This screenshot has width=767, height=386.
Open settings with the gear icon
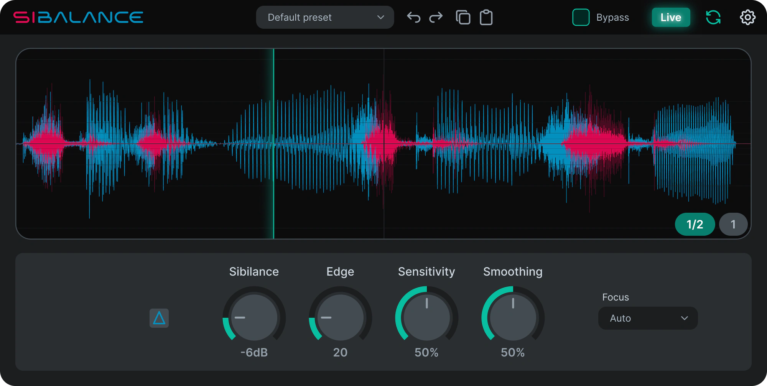click(x=747, y=17)
